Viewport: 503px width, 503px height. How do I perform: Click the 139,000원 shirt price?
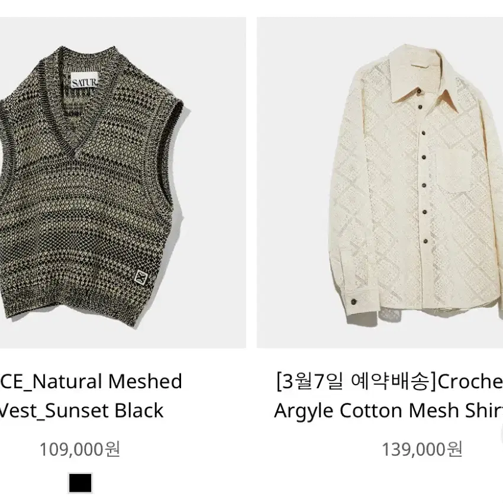(422, 449)
